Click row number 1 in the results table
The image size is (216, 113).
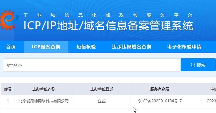pos(8,101)
